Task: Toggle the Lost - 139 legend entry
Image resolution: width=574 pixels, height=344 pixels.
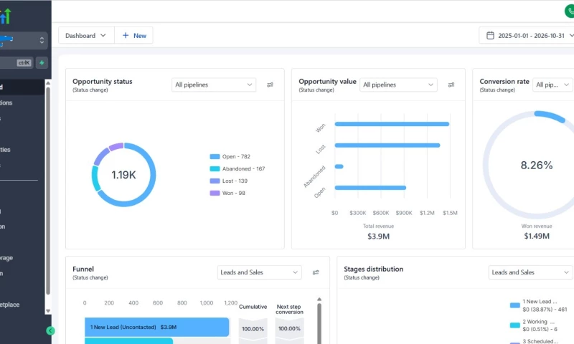Action: coord(228,181)
